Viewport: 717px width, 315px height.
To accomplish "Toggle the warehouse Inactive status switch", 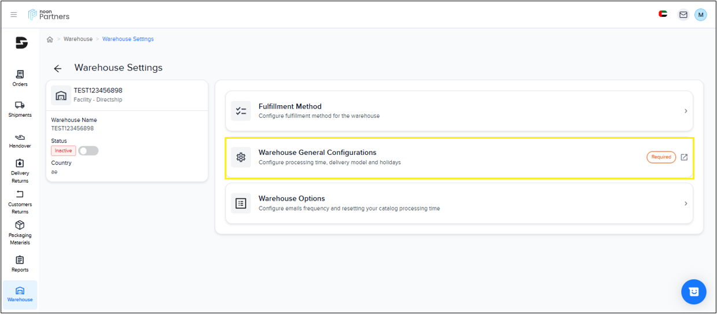I will (x=89, y=151).
